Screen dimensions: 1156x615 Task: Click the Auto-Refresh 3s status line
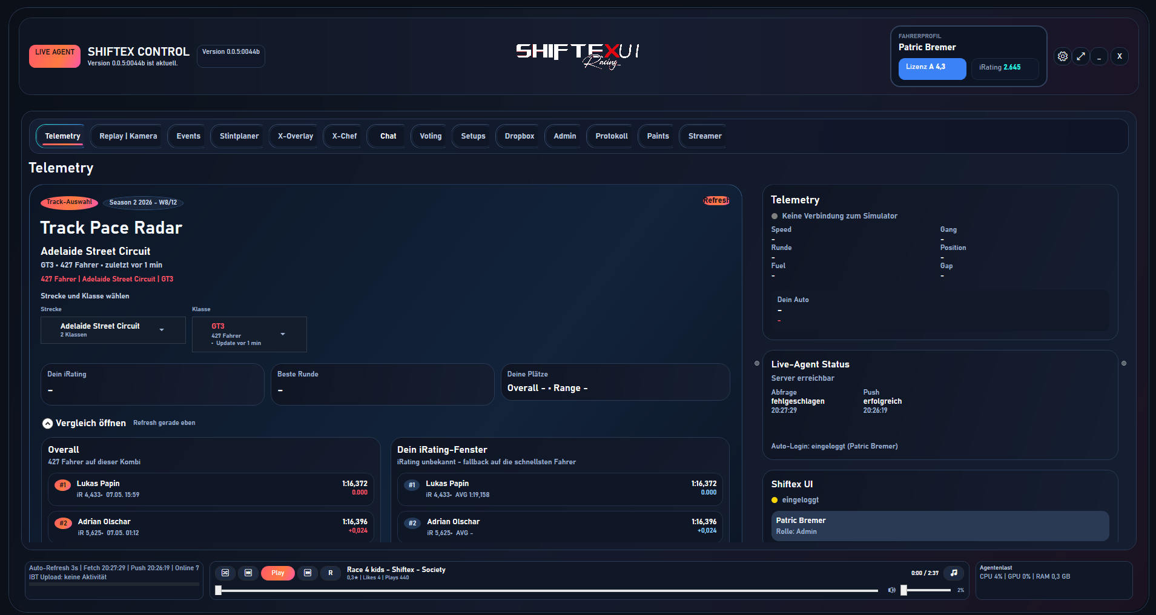(114, 568)
